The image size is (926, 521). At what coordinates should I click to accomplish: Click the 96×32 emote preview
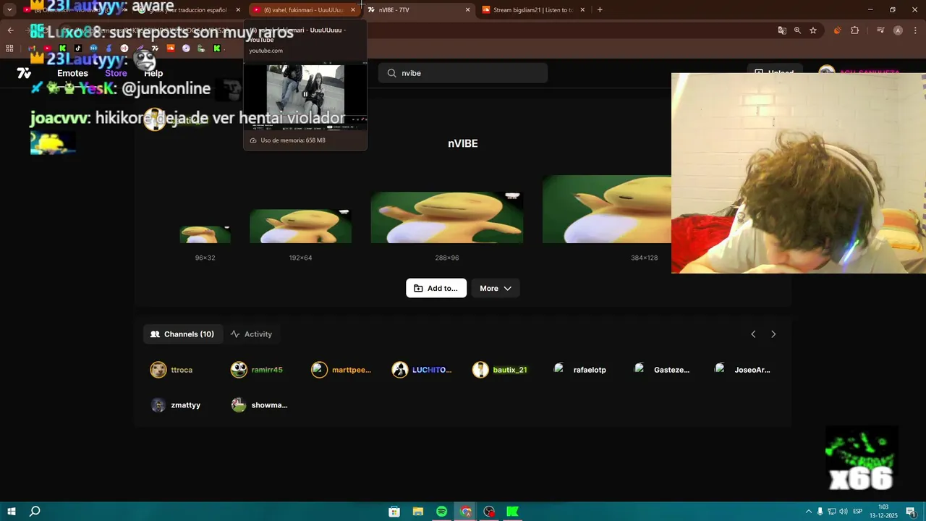[205, 234]
